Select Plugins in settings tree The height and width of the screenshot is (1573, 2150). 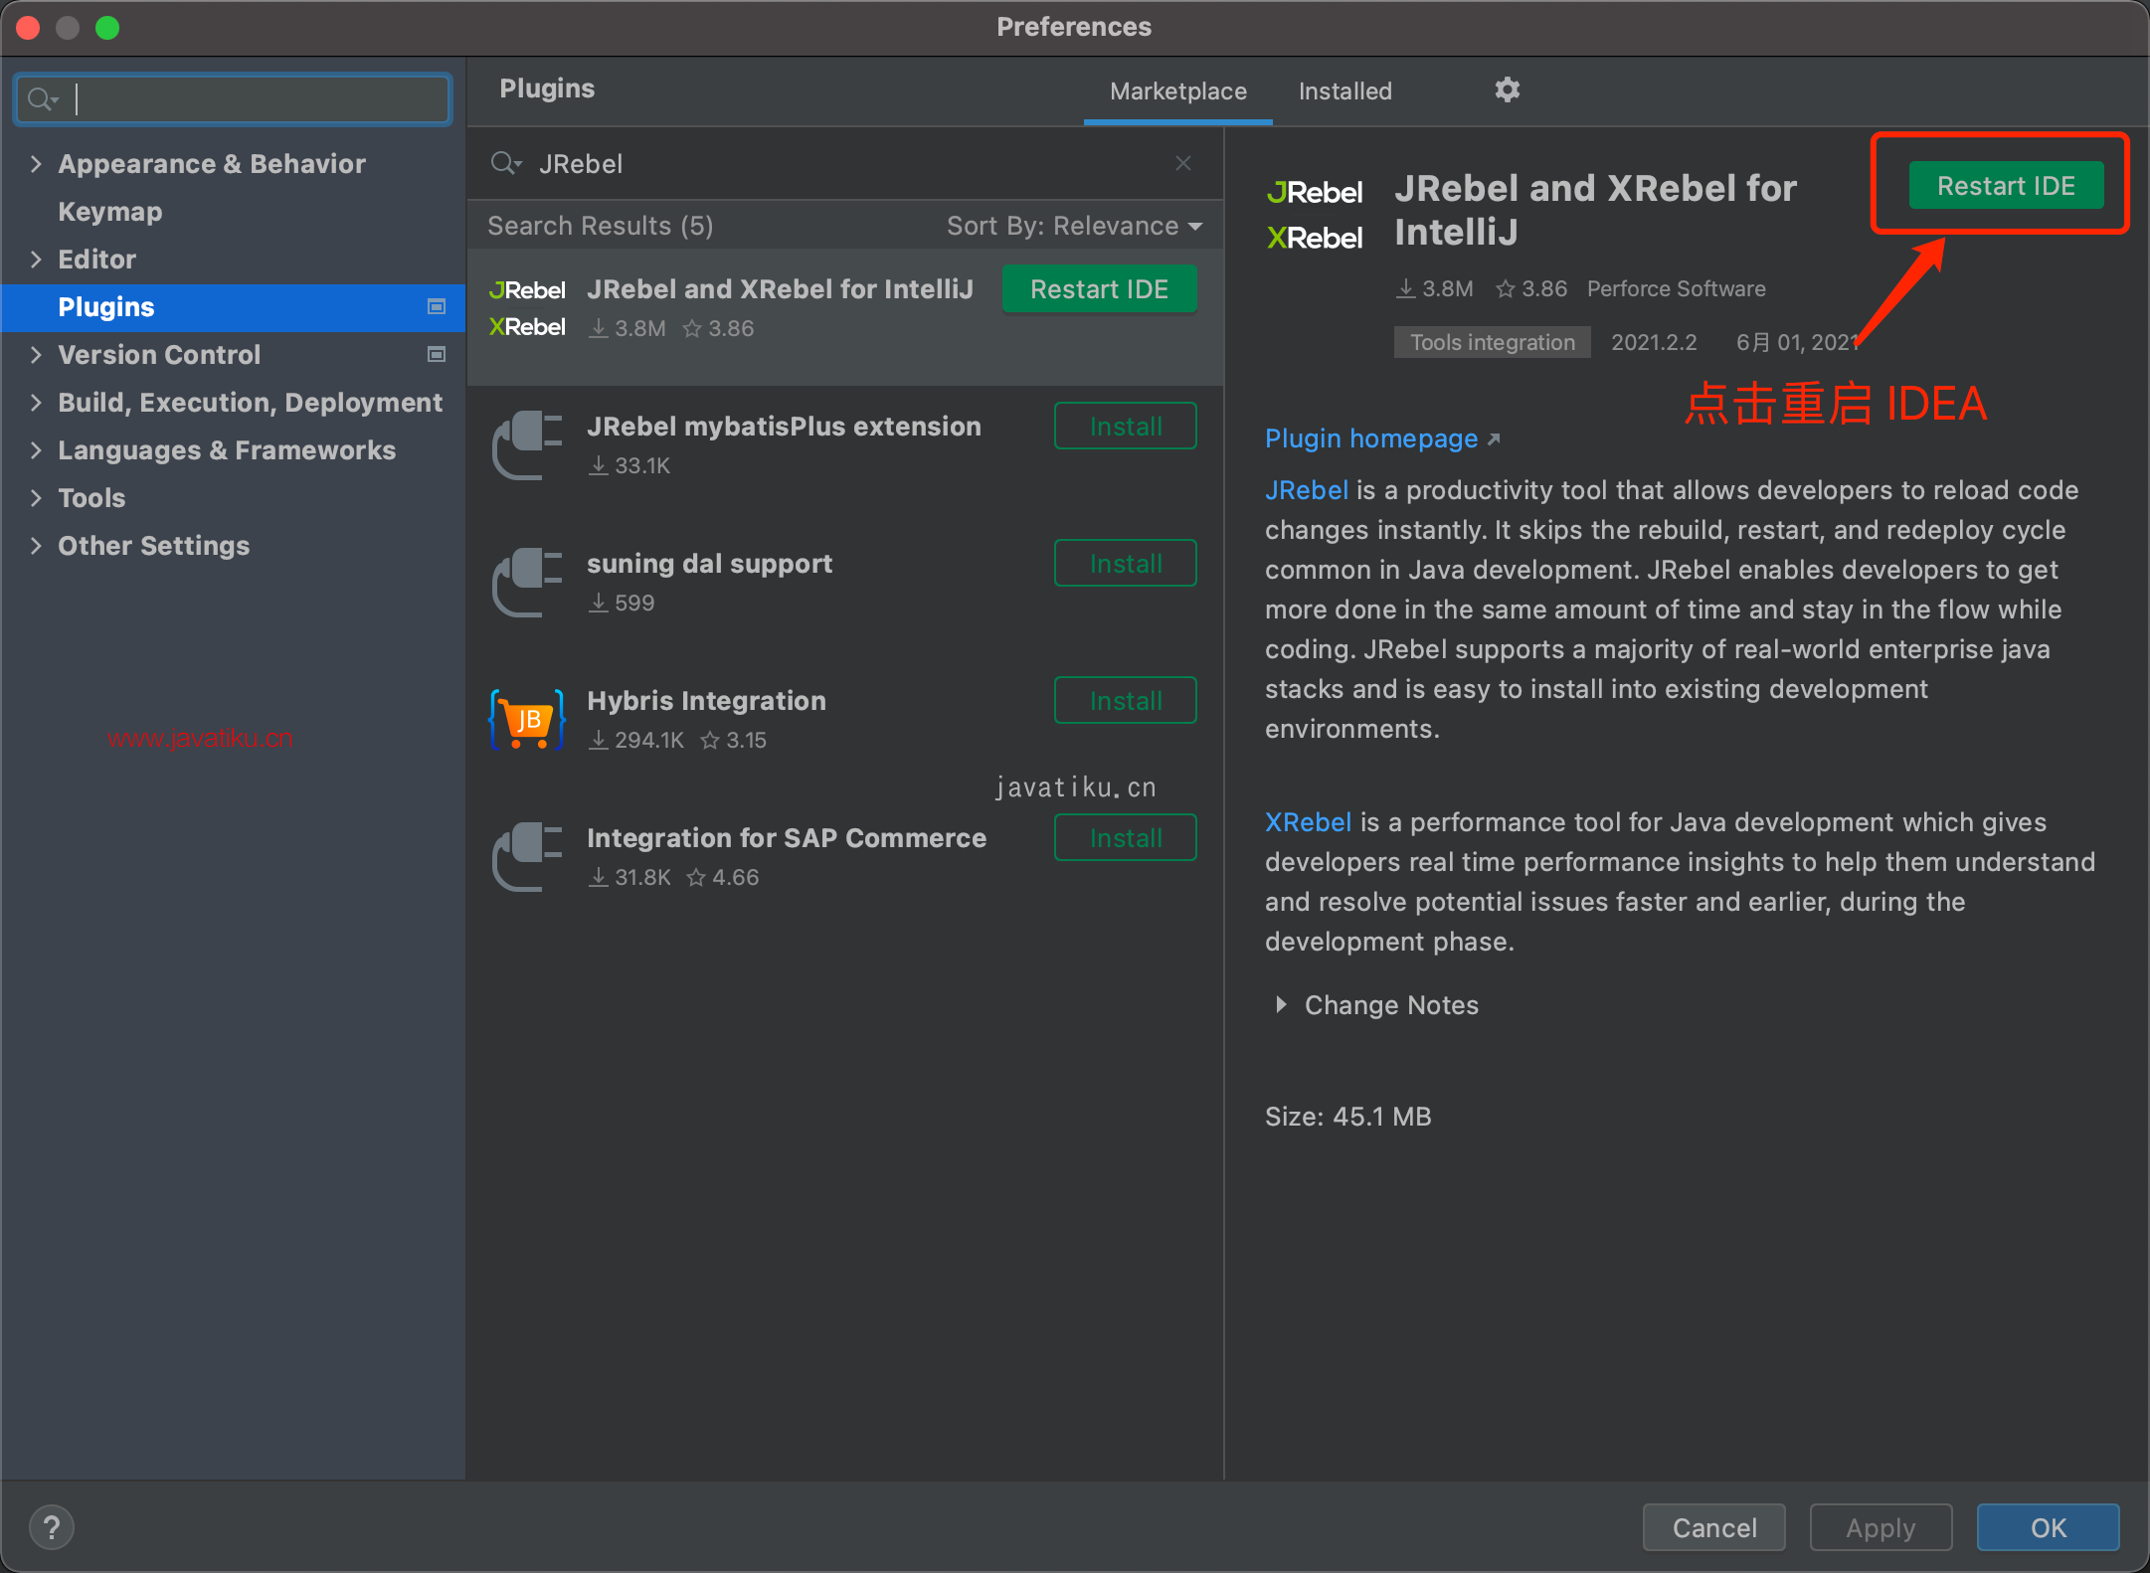(x=234, y=307)
